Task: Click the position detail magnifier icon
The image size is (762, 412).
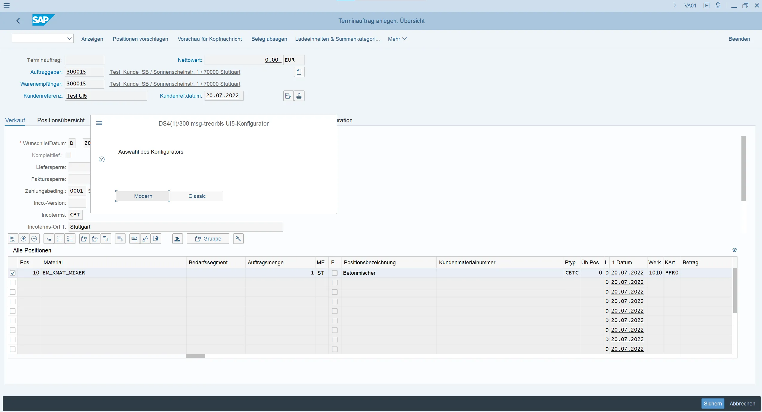Action: point(13,239)
